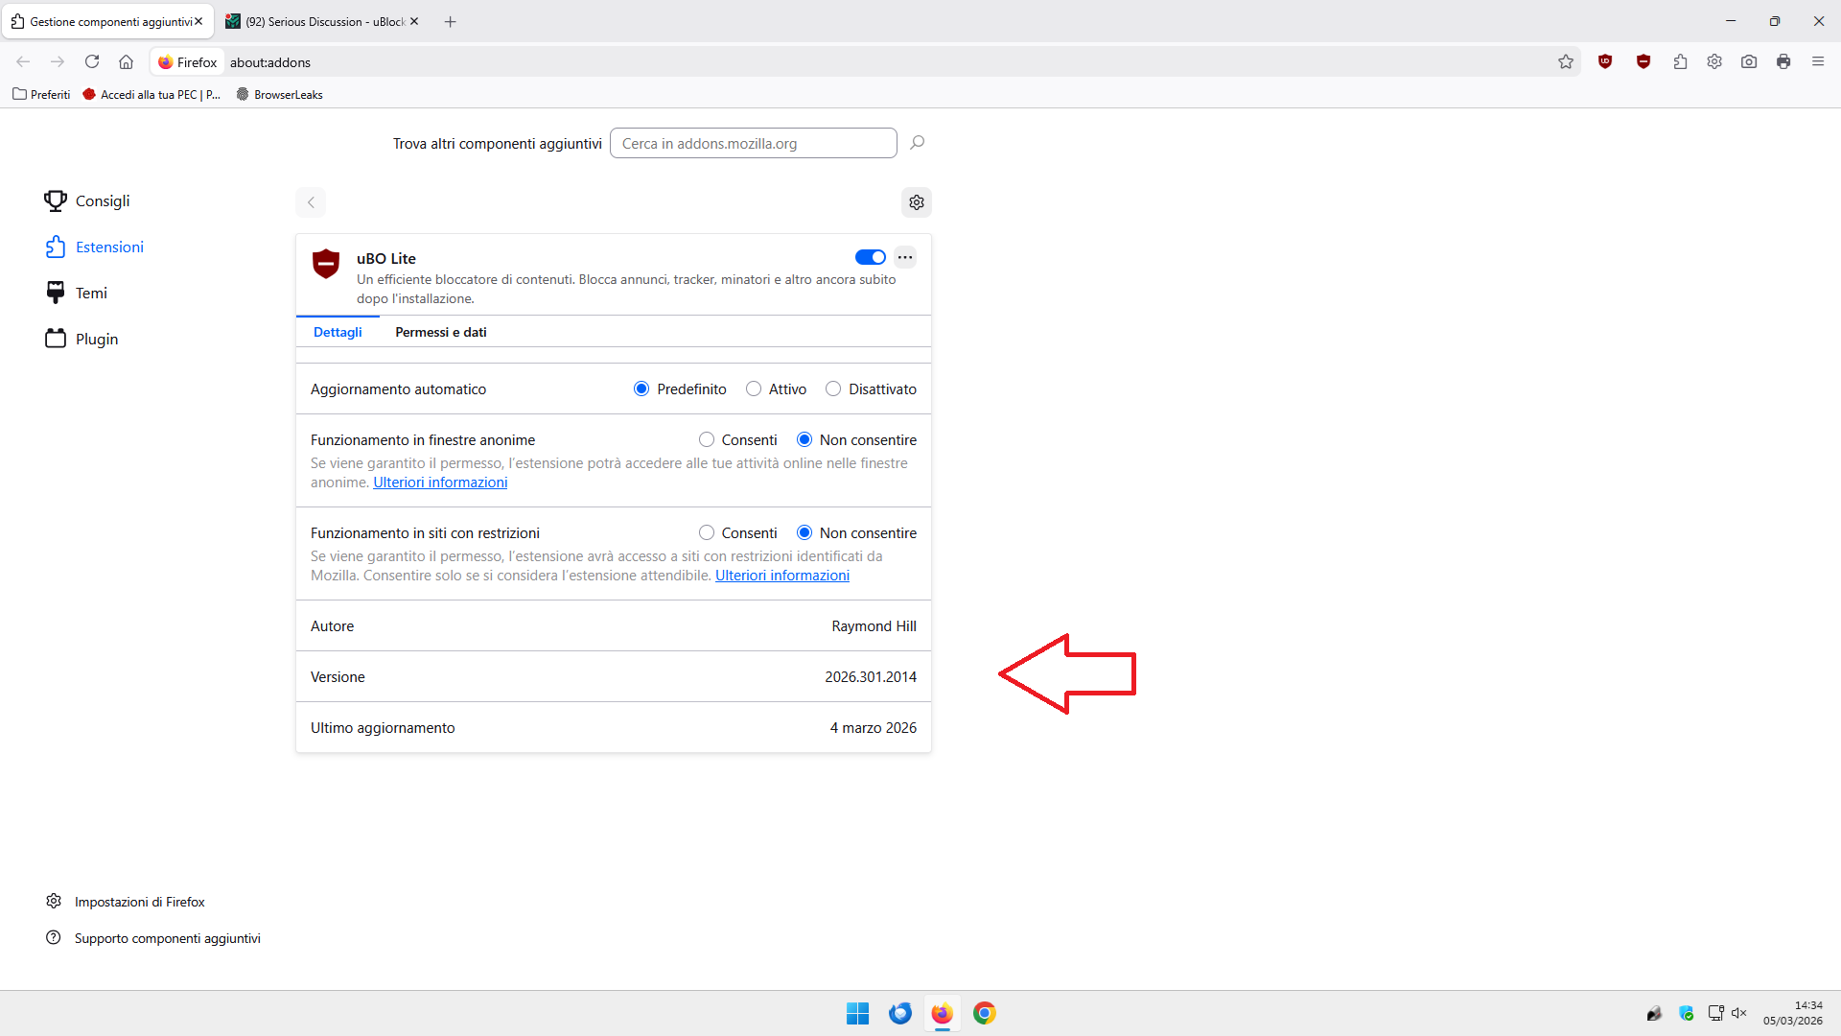
Task: Click the author name Raymond Hill
Action: coord(874,625)
